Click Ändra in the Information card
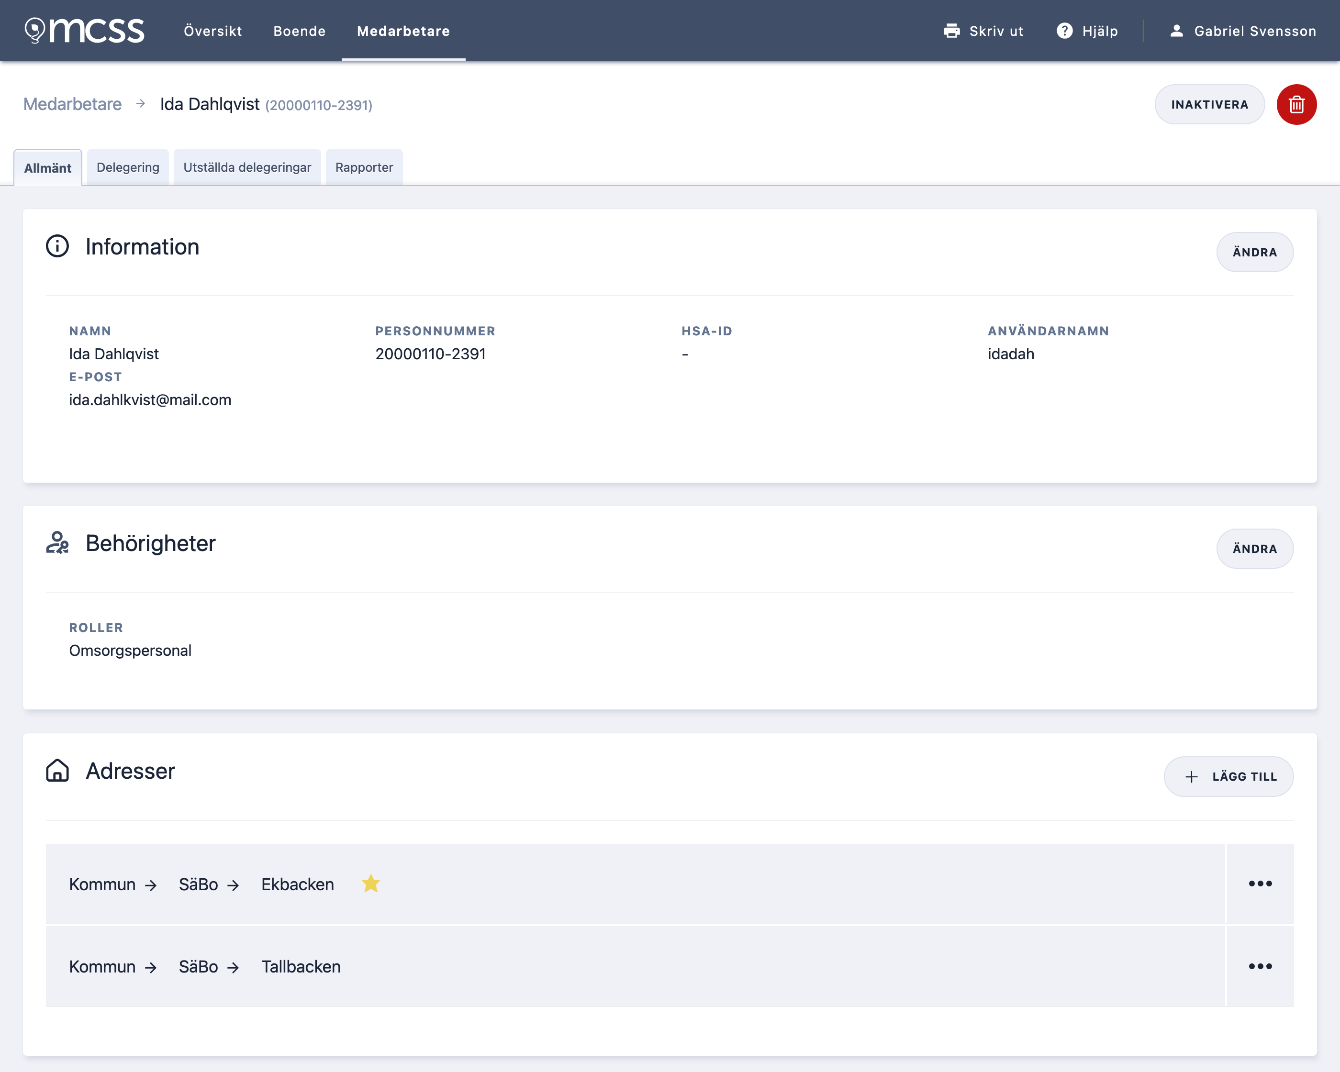The height and width of the screenshot is (1072, 1340). [x=1255, y=252]
